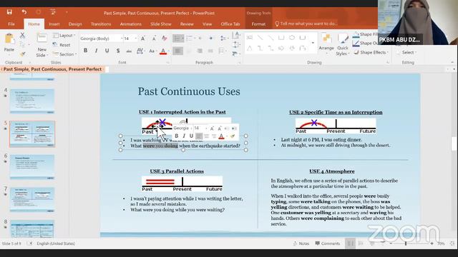Viewport: 458px width, 257px height.
Task: Open the Text Direction options
Action: click(236, 36)
